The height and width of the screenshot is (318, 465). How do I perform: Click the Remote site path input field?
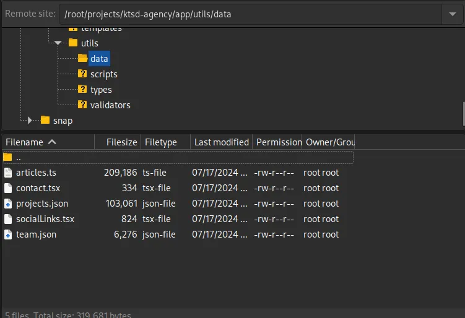[x=248, y=14]
